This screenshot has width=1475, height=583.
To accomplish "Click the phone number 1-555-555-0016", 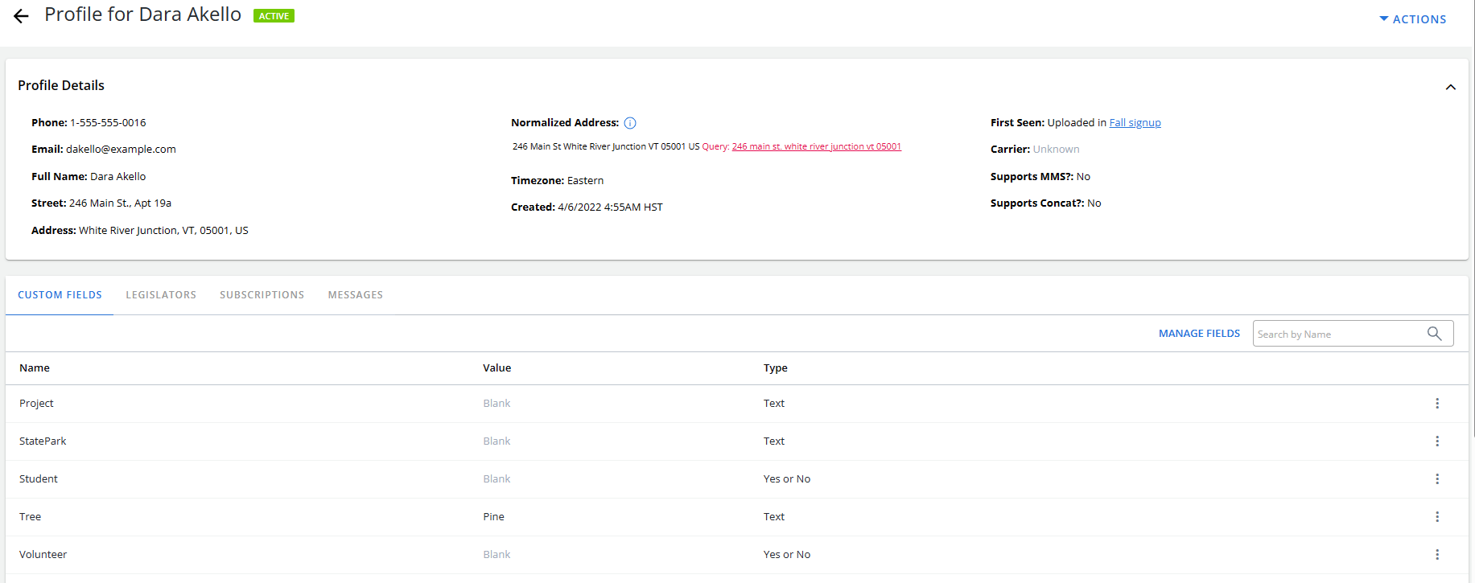I will point(108,123).
